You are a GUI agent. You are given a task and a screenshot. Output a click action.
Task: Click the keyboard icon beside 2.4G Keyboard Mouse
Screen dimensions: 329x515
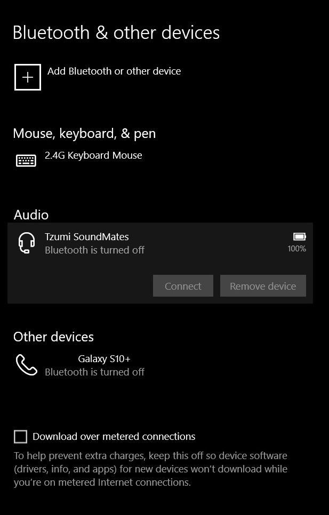(26, 160)
